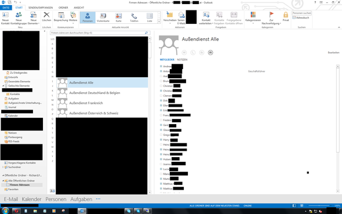Viewport: 342px width, 214px height.
Task: Create a new contact with Neuer Kontakt
Action: (x=5, y=17)
